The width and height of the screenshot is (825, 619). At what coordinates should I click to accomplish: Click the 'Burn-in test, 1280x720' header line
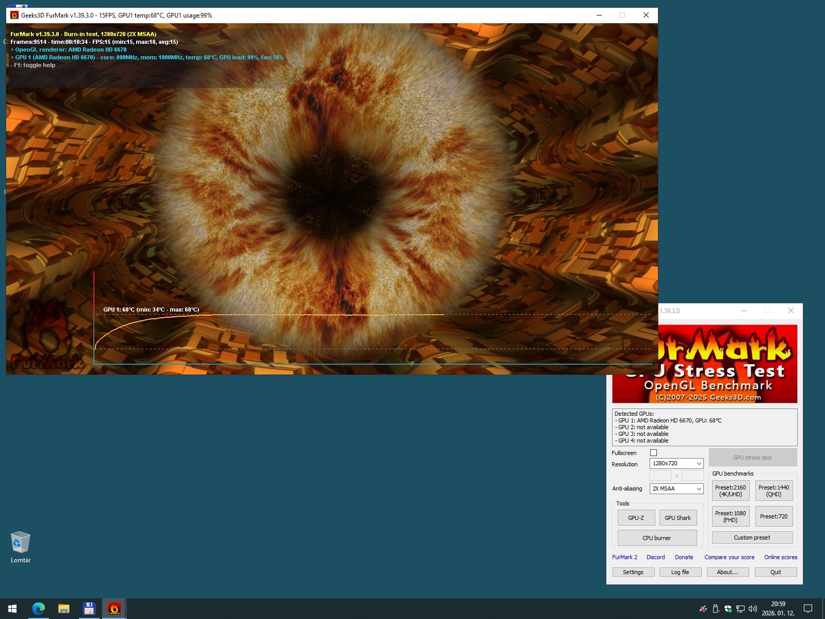point(84,34)
